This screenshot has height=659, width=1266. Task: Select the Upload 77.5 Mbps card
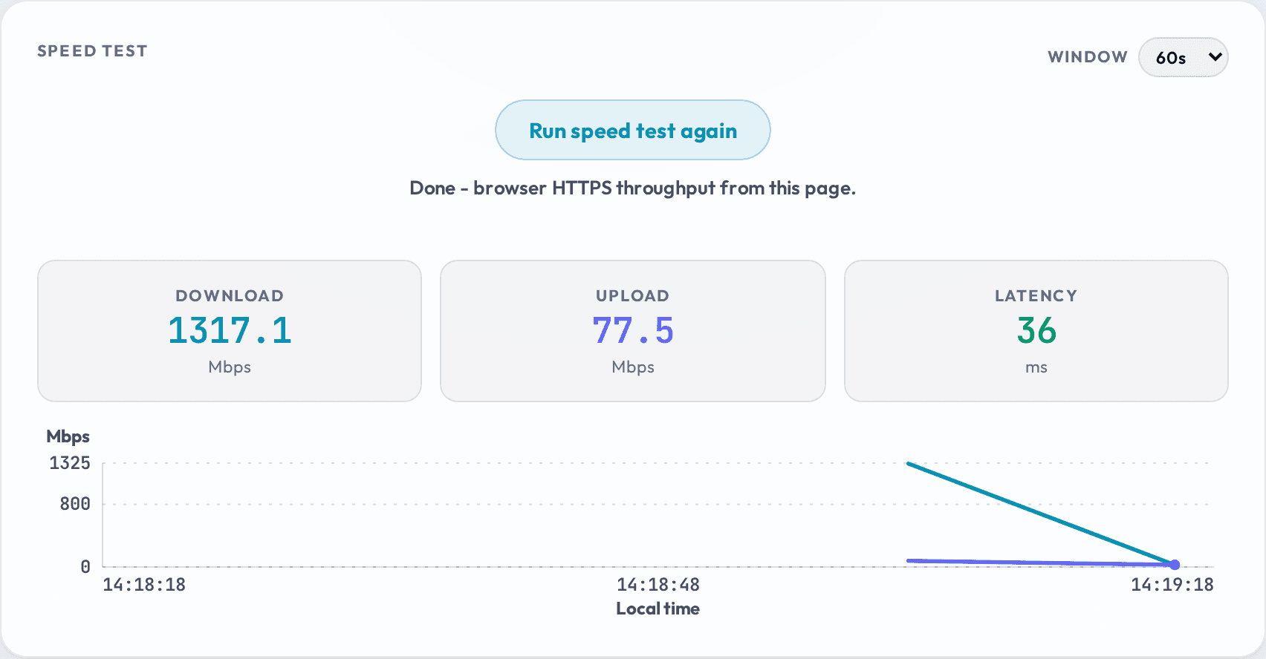(x=633, y=330)
